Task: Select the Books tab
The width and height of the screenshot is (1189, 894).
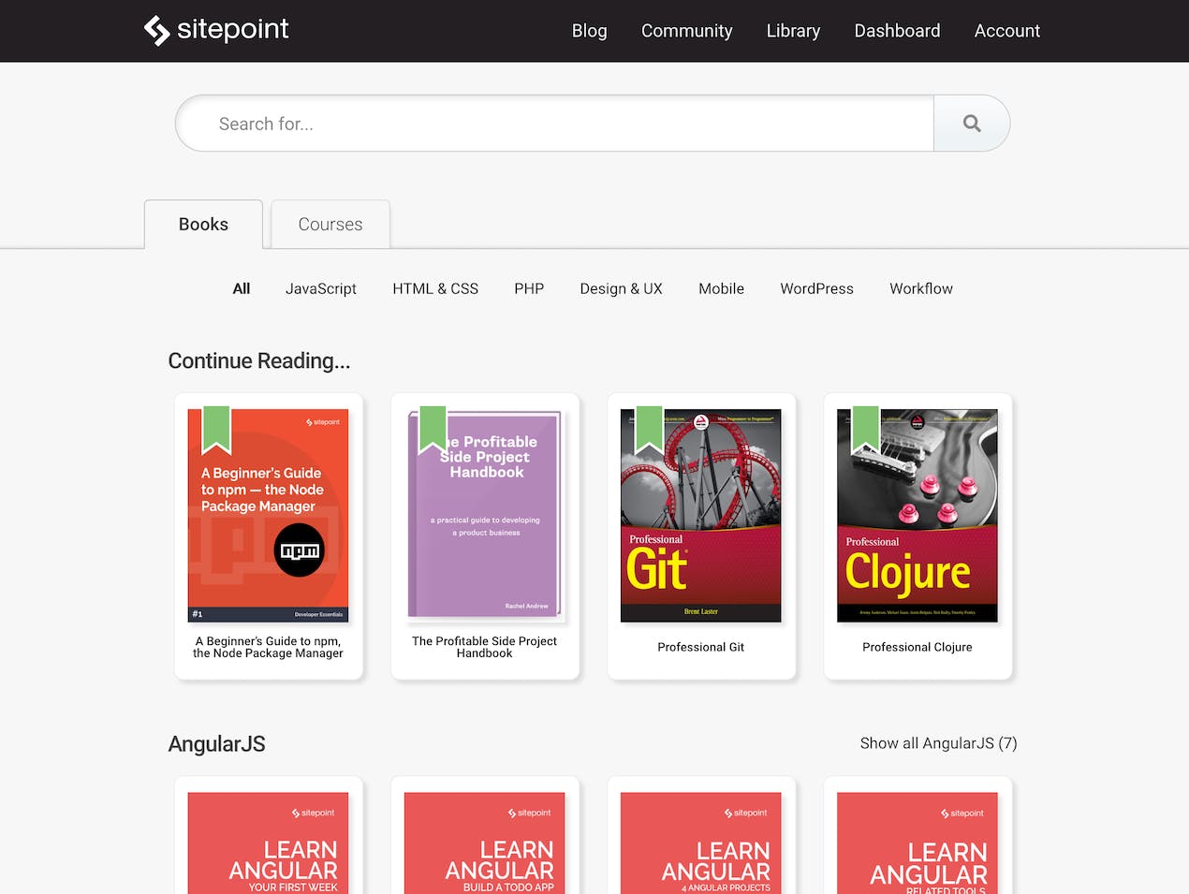Action: coord(203,225)
